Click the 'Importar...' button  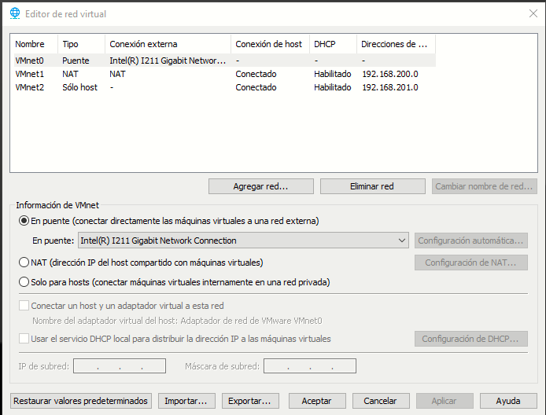click(186, 401)
